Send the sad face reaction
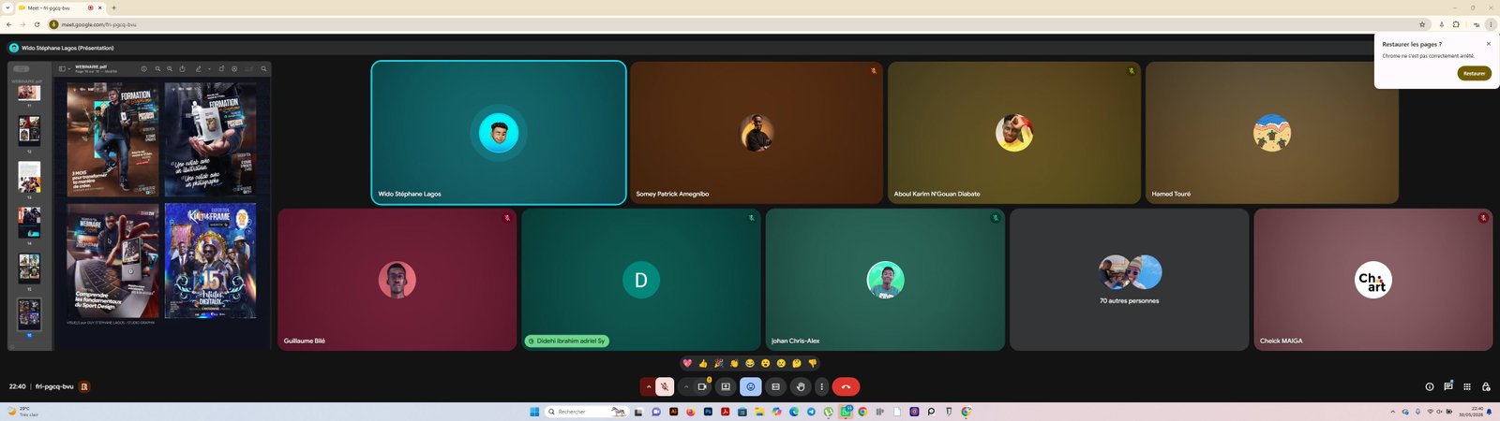 pos(781,363)
